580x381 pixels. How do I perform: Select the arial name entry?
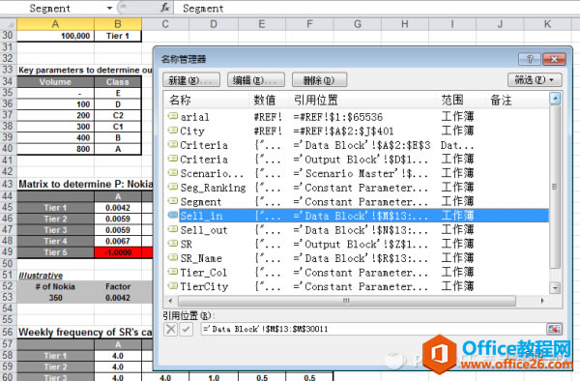tap(357, 117)
